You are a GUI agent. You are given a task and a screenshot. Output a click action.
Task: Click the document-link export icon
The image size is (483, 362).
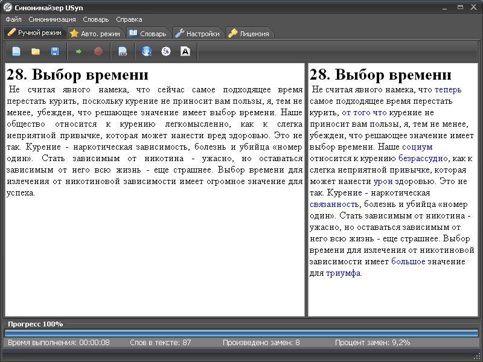tap(123, 51)
